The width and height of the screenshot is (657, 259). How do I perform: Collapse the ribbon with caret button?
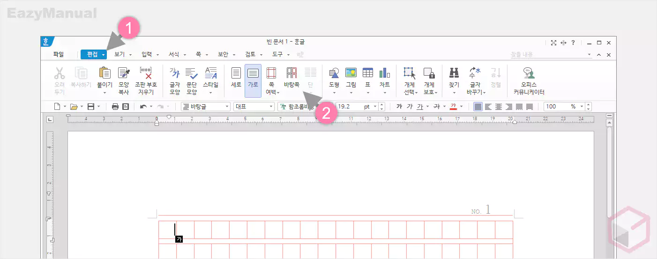[598, 55]
